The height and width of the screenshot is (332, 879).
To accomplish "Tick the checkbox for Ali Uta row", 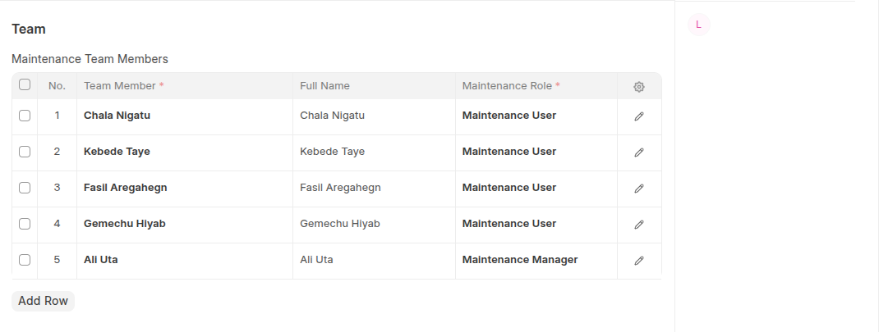I will tap(25, 260).
